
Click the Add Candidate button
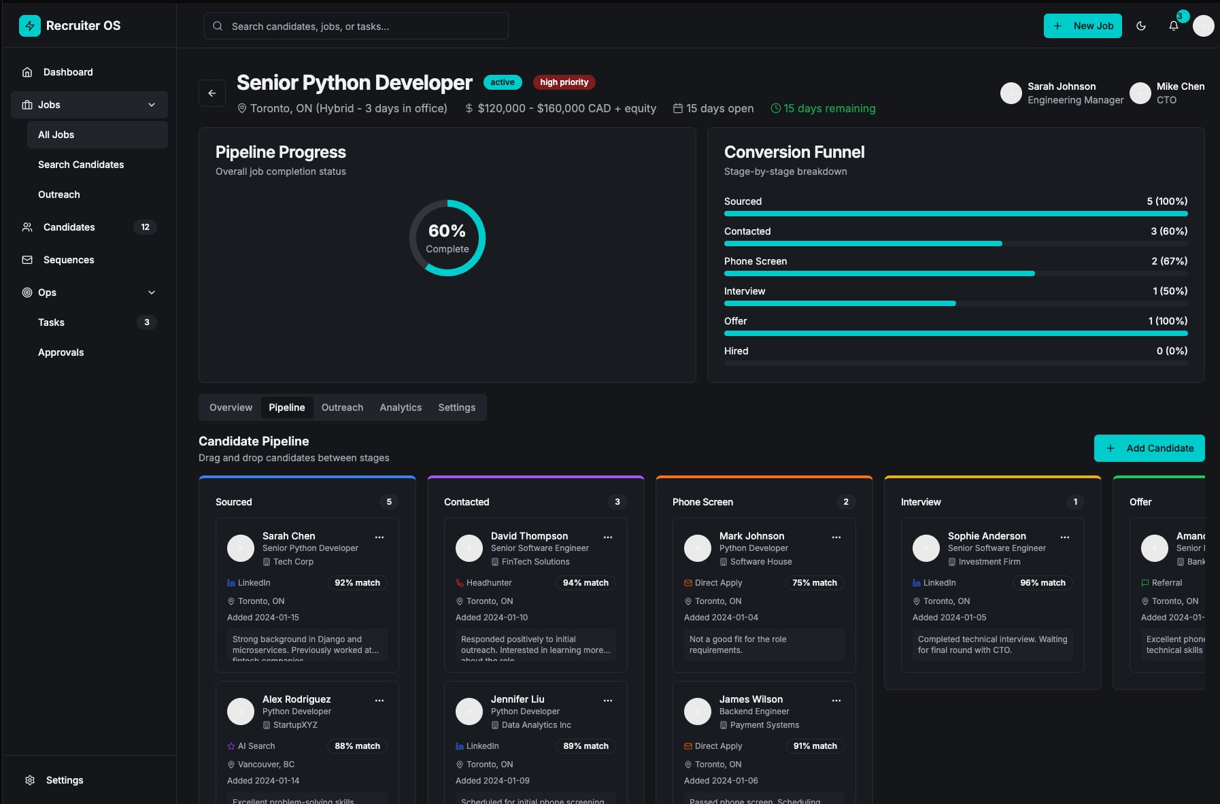point(1149,448)
